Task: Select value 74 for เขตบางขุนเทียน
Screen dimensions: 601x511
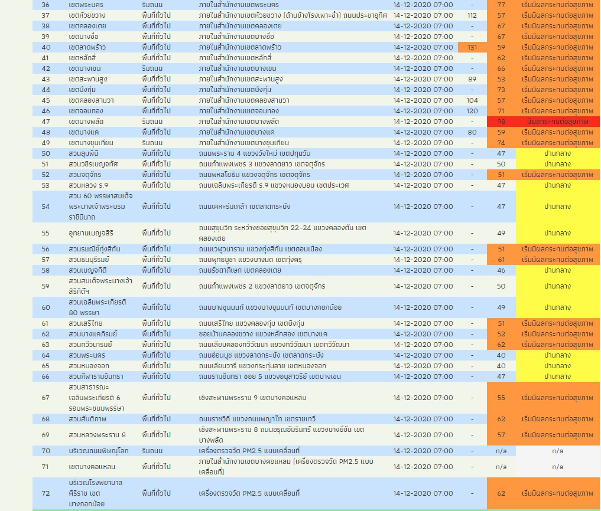Action: click(501, 143)
